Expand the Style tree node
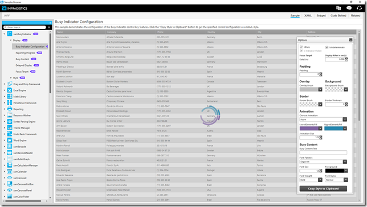 point(11,77)
